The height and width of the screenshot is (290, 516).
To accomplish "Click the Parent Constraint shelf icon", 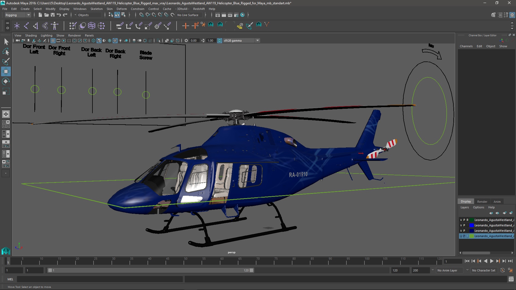I will pos(120,26).
